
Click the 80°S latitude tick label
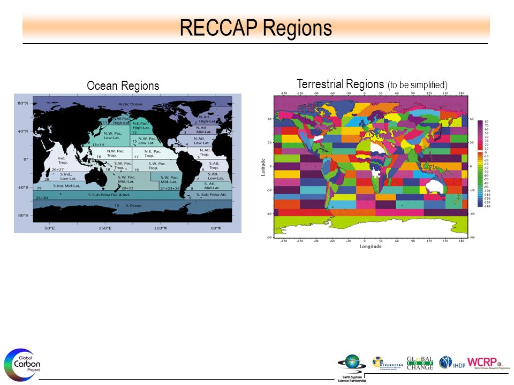click(23, 215)
